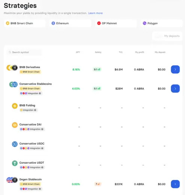Sort by the APY column header
This screenshot has height=195, width=185.
(x=78, y=52)
